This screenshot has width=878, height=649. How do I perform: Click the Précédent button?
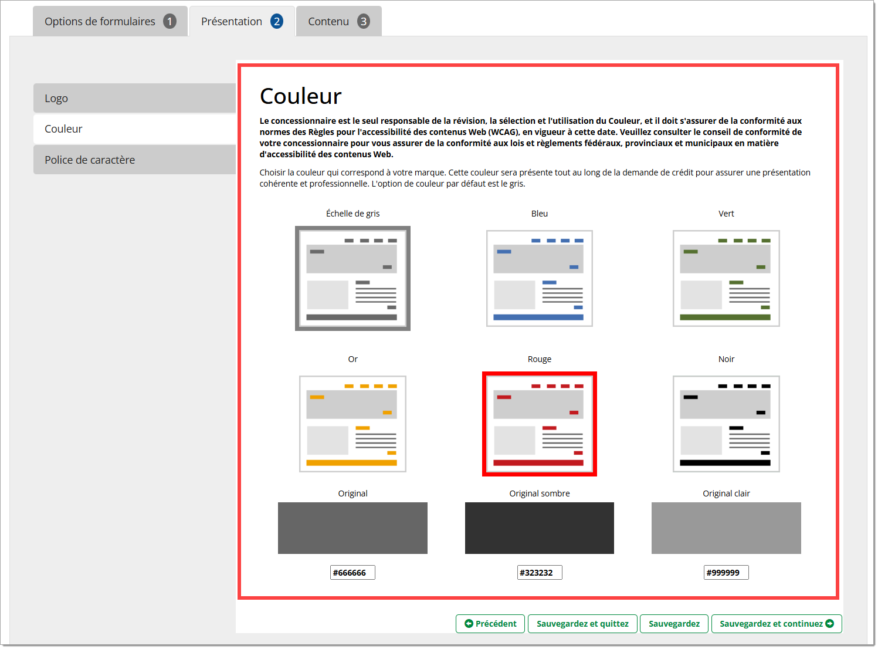tap(490, 624)
